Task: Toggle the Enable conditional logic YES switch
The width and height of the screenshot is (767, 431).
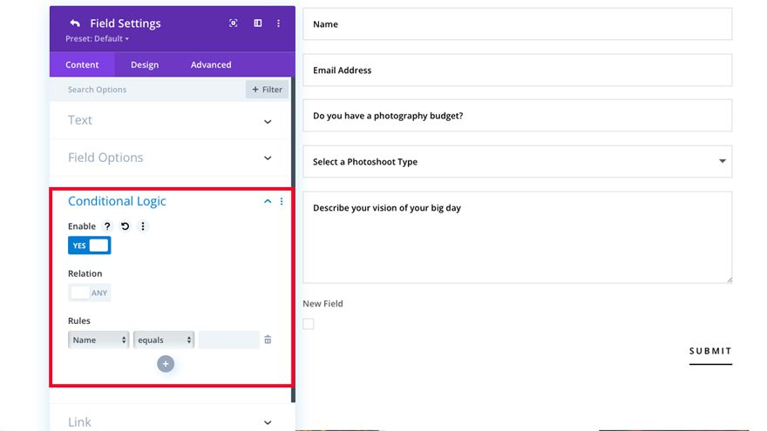Action: [90, 246]
